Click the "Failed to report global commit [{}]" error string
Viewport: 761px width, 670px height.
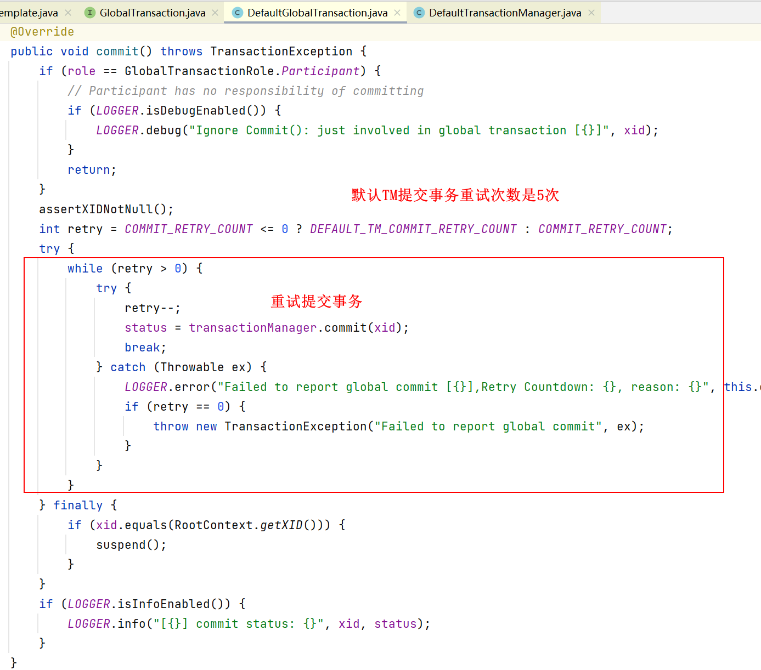[464, 387]
